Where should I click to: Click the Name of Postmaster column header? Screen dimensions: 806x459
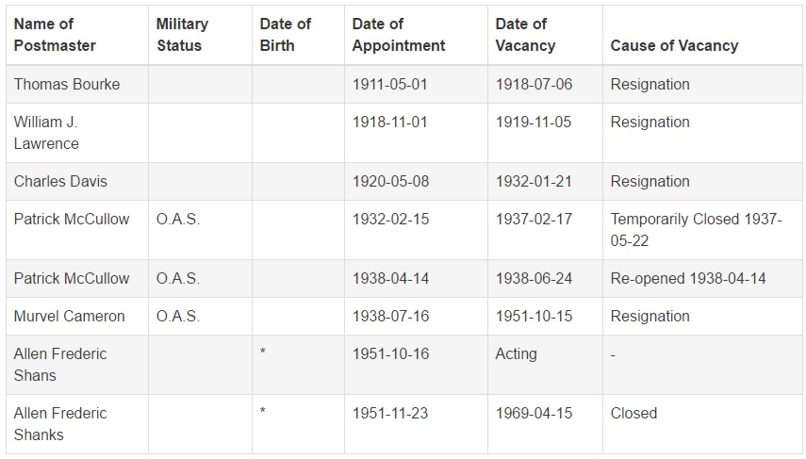point(55,35)
